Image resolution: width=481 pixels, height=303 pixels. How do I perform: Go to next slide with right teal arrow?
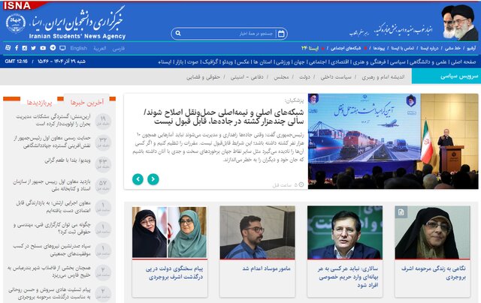(153, 178)
